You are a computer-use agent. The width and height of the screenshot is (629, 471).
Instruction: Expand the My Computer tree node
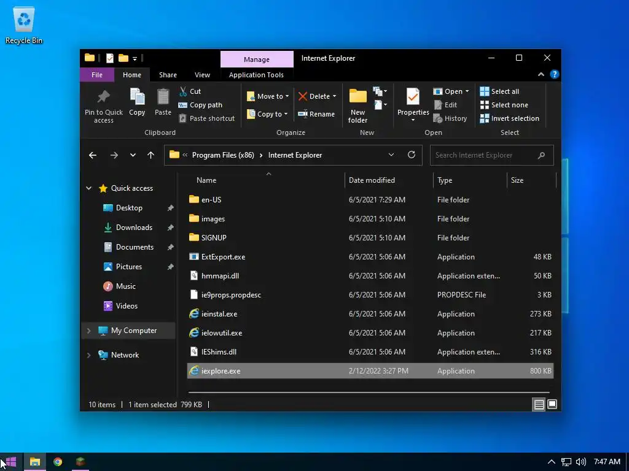coord(88,331)
